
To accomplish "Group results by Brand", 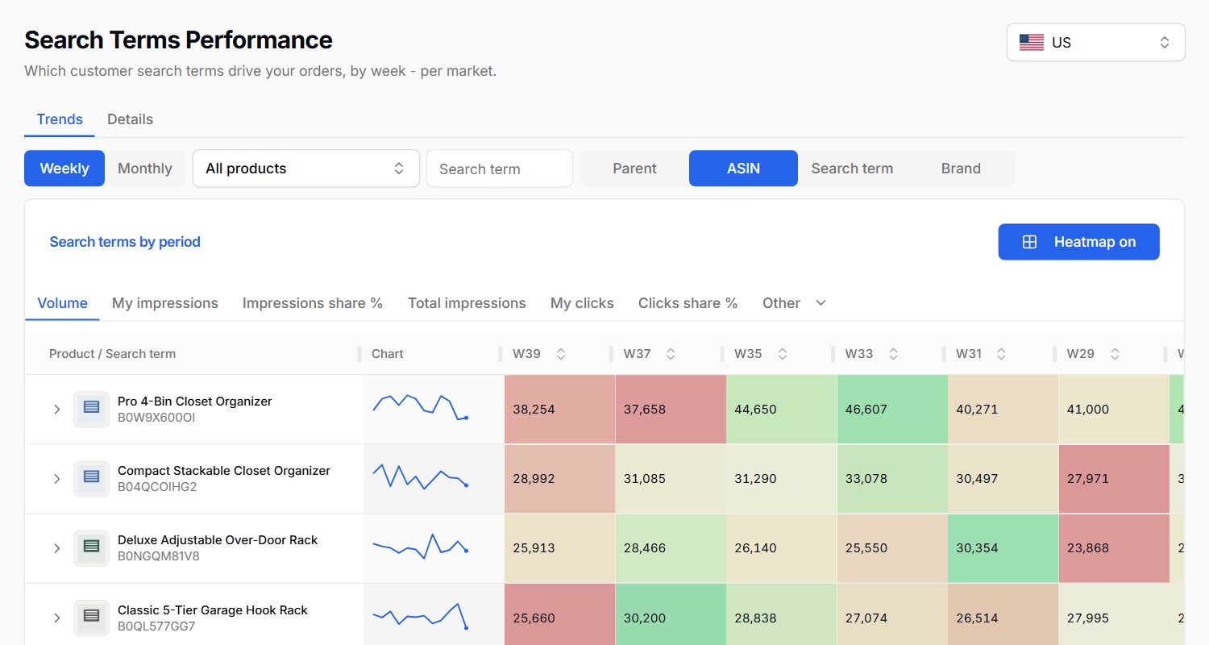I will coord(961,169).
